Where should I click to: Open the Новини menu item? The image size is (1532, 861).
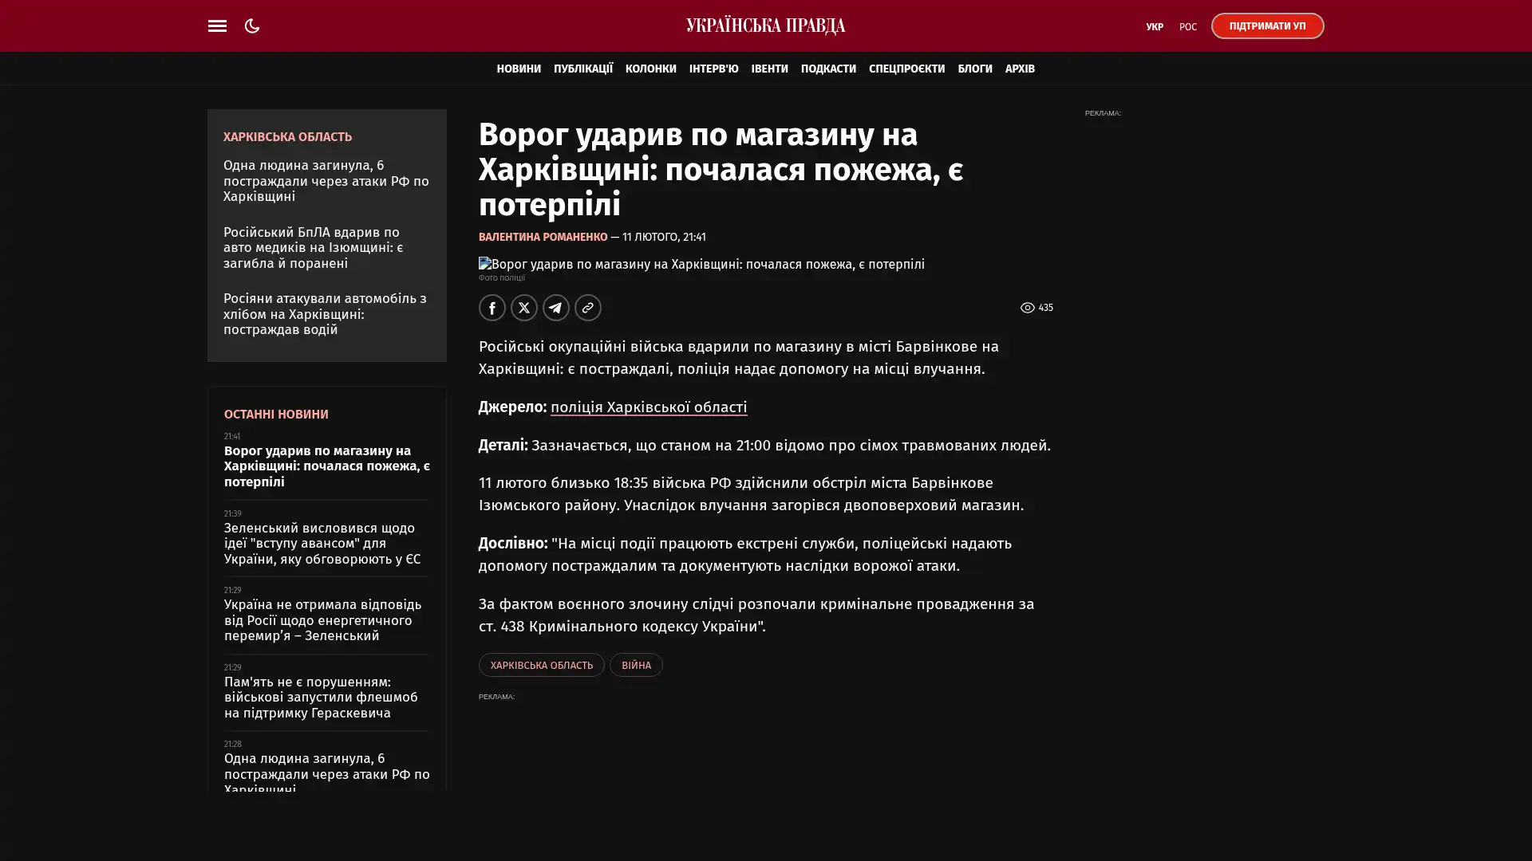pyautogui.click(x=518, y=69)
